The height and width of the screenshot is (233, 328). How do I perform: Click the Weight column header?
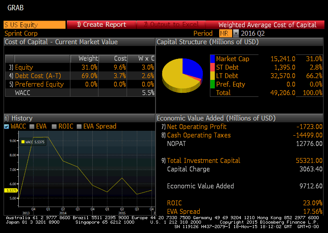coord(84,58)
